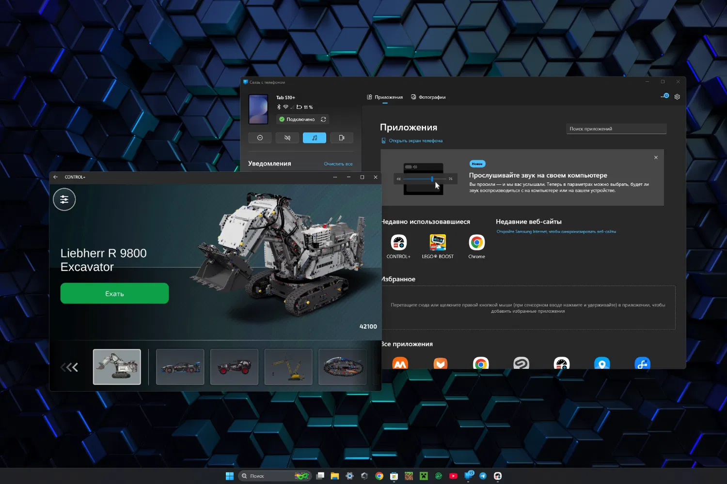Open the CONTROL+ window three-dot menu

(335, 177)
